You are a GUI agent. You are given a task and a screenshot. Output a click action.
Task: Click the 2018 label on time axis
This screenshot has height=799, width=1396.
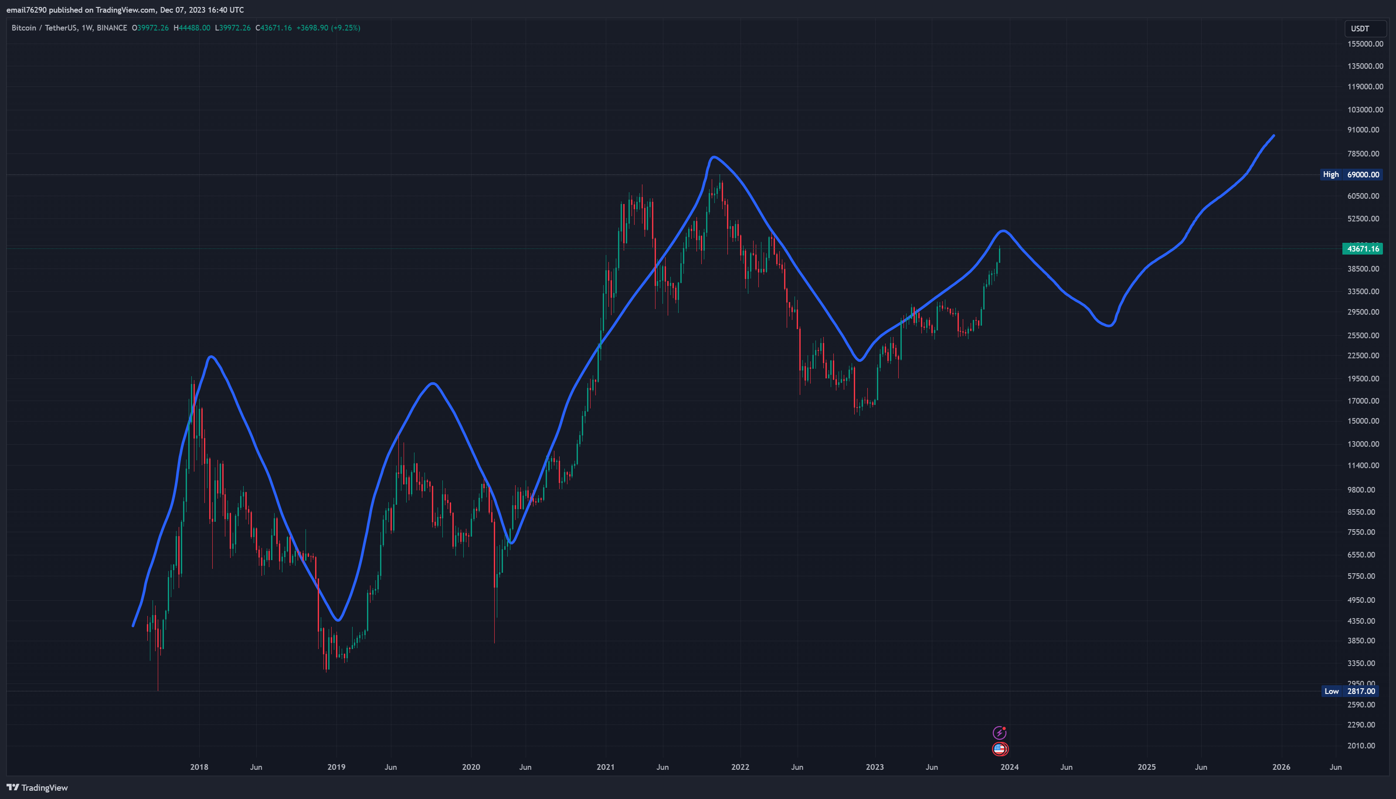point(199,767)
